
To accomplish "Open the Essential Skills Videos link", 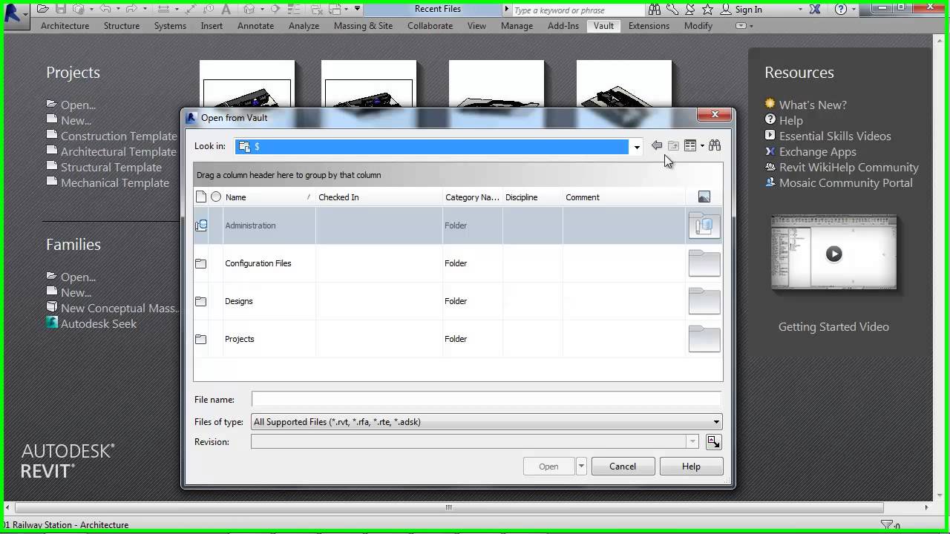I will (x=835, y=136).
